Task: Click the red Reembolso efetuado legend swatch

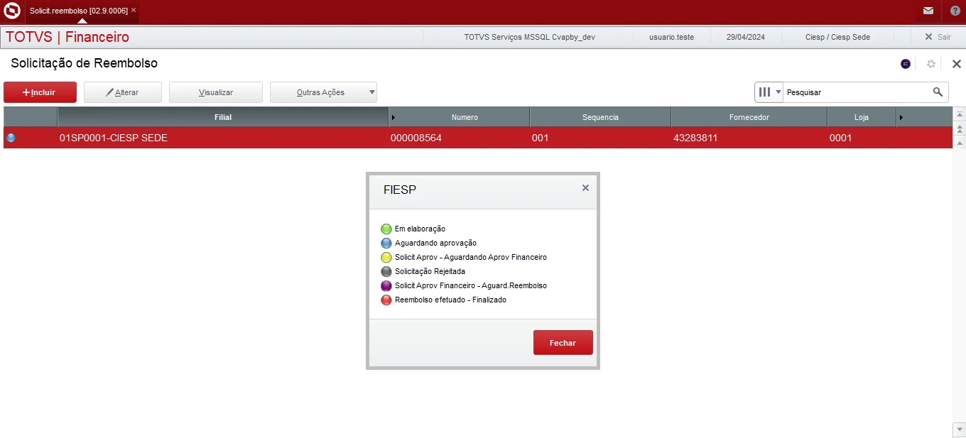Action: [386, 300]
